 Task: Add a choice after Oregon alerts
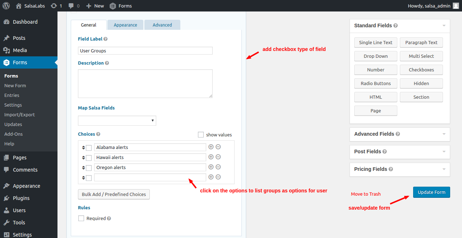pos(211,167)
